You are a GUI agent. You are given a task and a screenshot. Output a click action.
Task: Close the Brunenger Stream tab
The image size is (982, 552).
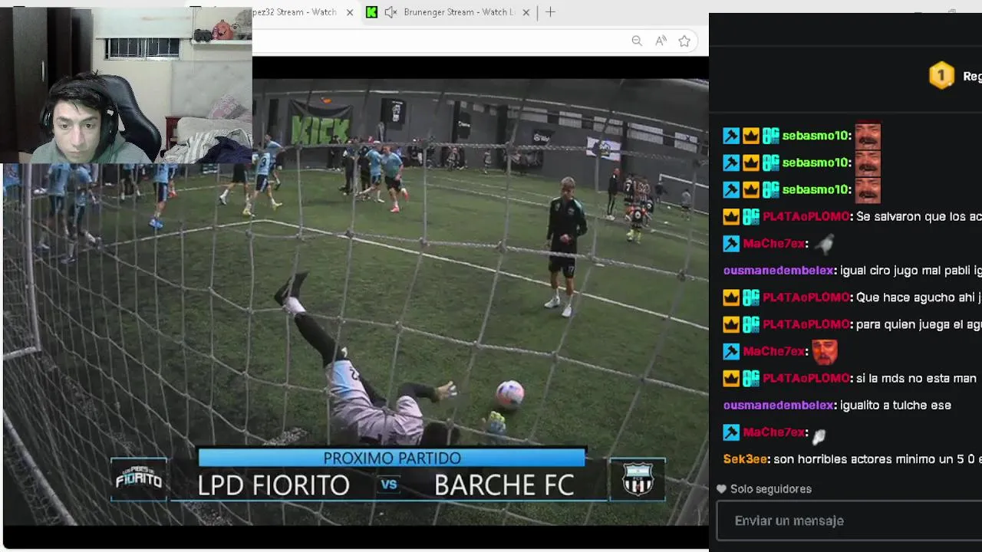[x=528, y=12]
